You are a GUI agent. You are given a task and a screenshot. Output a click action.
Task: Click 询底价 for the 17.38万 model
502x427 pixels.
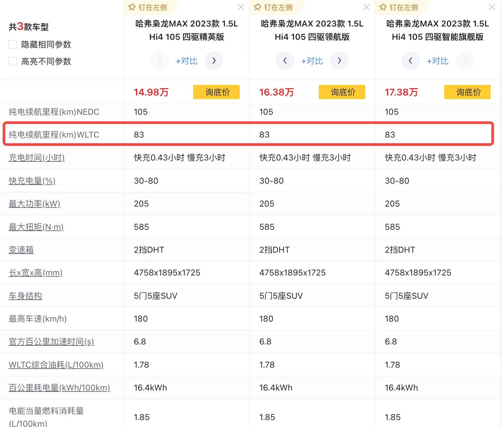(467, 92)
